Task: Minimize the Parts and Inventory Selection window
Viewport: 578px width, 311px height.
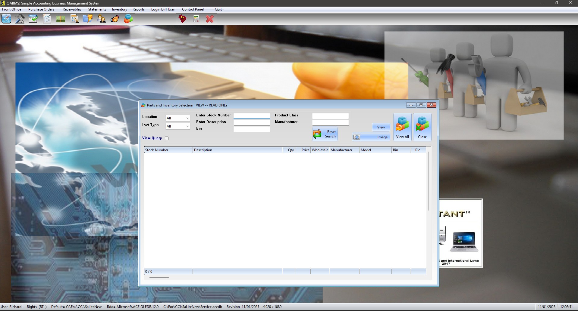Action: [x=411, y=105]
